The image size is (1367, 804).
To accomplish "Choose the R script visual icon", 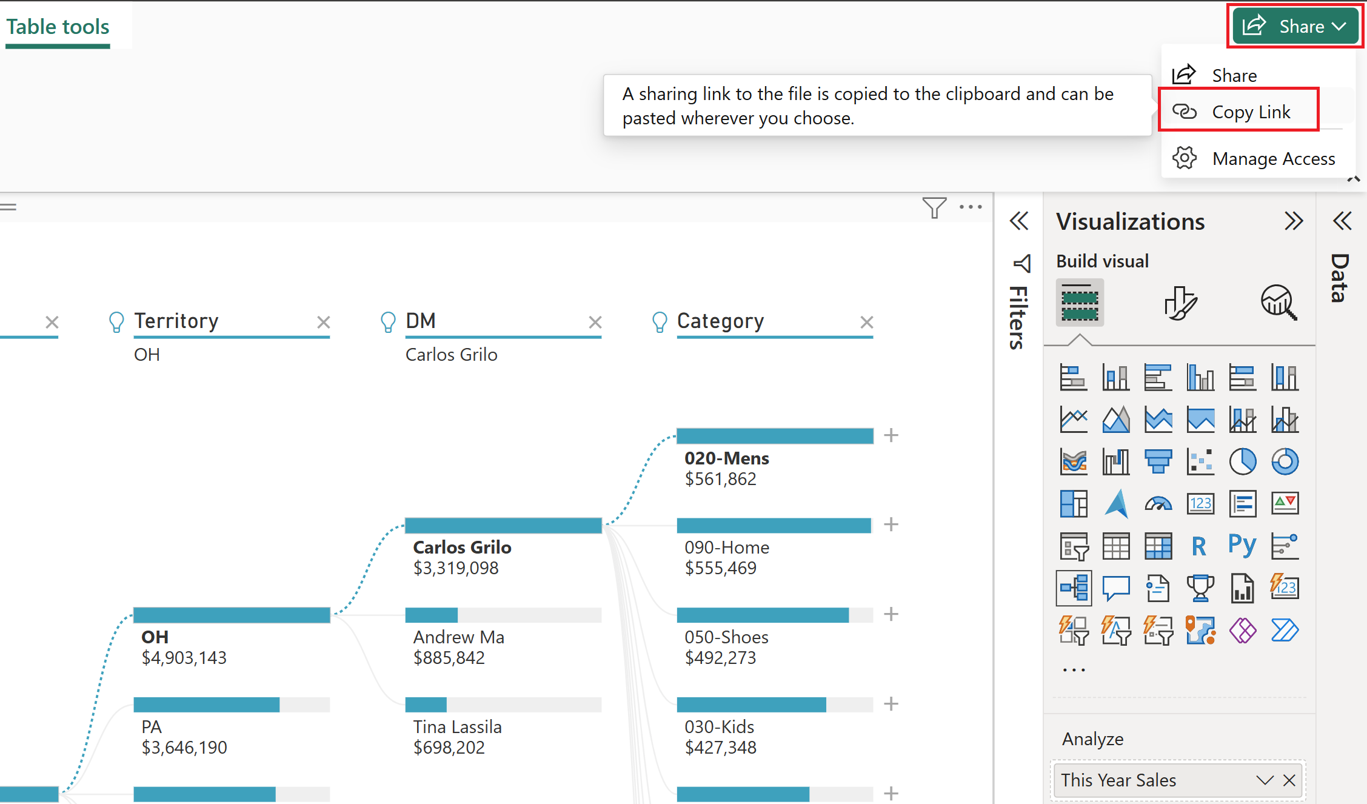I will tap(1199, 546).
